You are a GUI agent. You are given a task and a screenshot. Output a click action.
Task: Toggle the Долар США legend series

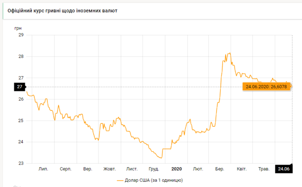point(155,180)
